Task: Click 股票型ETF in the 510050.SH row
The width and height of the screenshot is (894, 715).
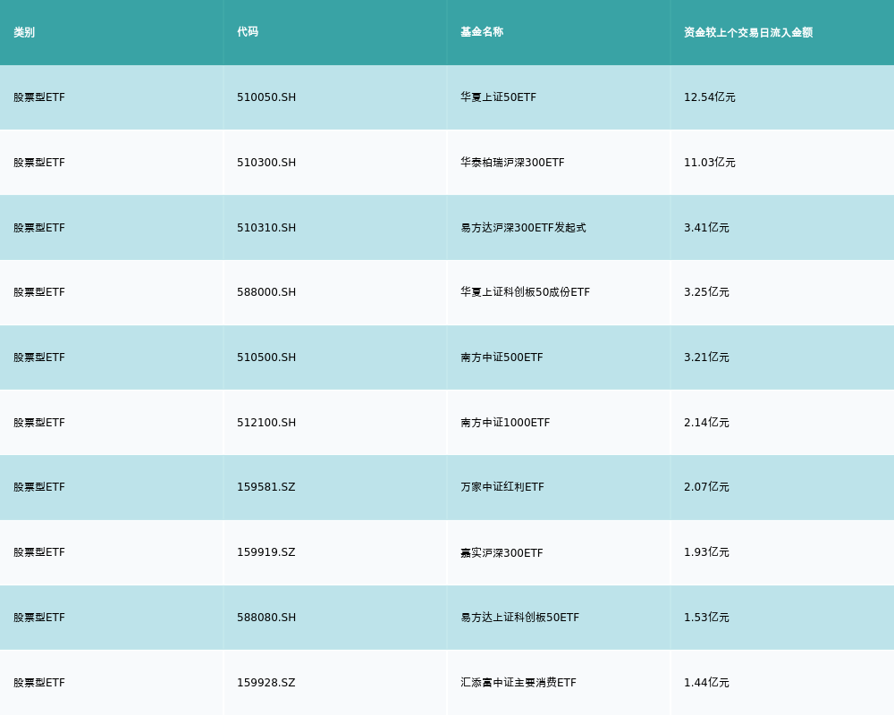Action: click(x=39, y=97)
